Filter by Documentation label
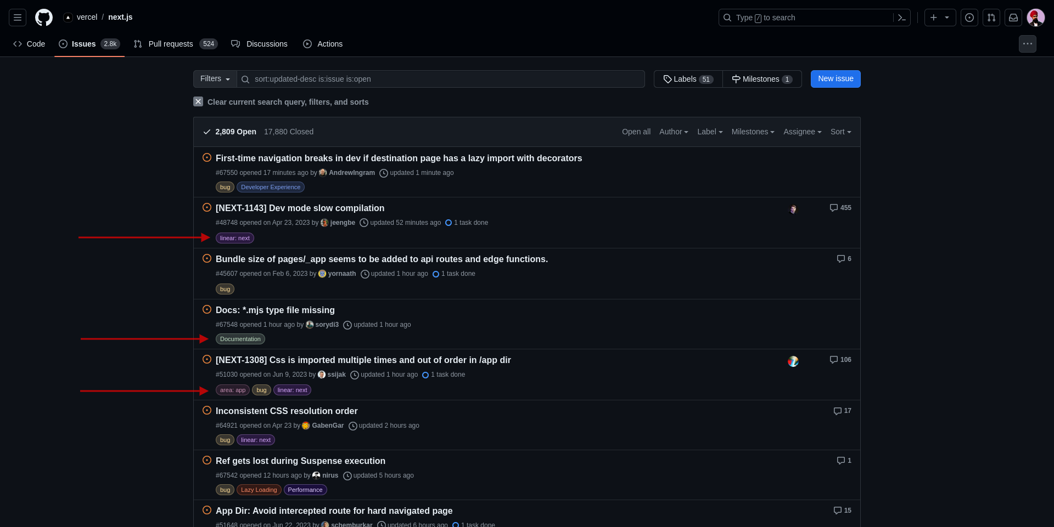The height and width of the screenshot is (527, 1054). [240, 339]
